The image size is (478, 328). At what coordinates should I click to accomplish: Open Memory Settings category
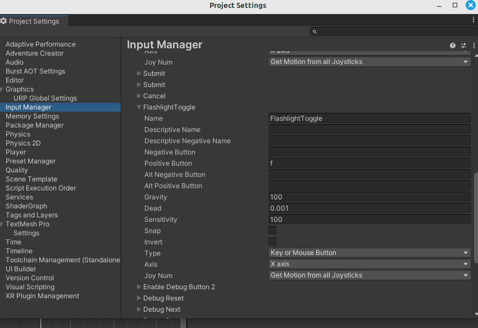coord(33,116)
